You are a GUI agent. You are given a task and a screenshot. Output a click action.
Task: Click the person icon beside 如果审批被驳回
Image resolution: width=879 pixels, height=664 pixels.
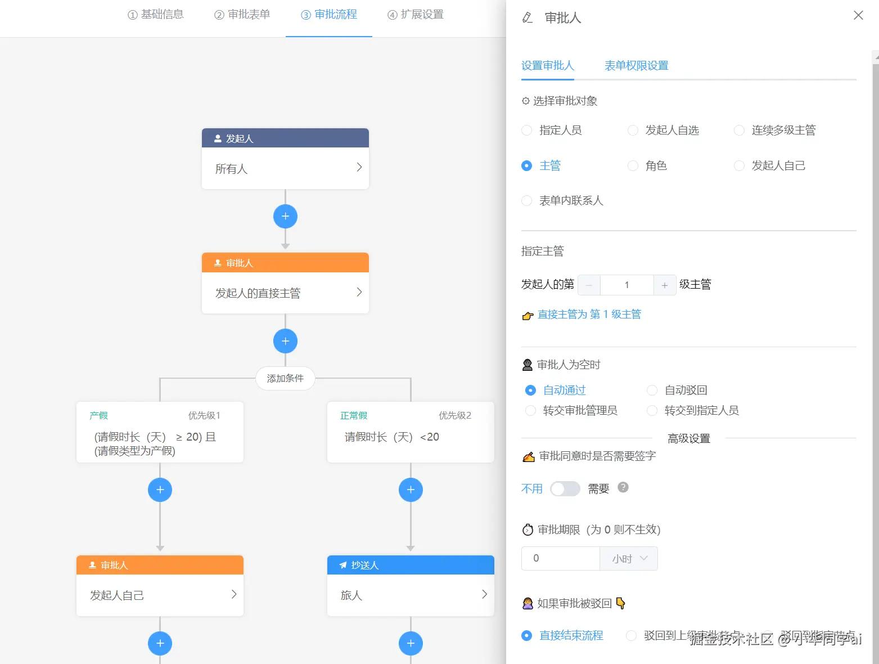point(528,604)
